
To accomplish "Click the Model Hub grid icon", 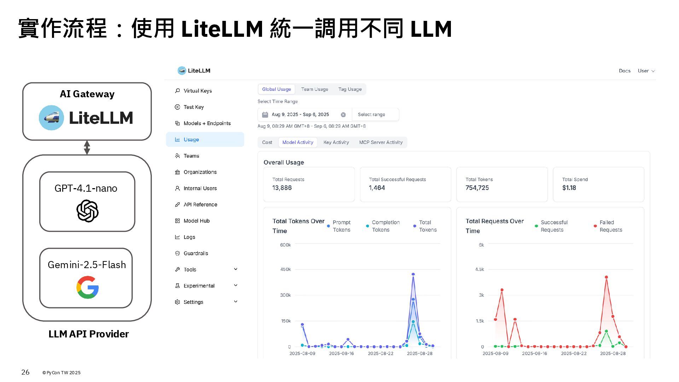I will [178, 221].
